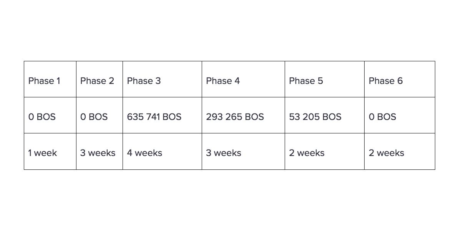Click the 2 weeks cell under Phase 5

point(325,151)
